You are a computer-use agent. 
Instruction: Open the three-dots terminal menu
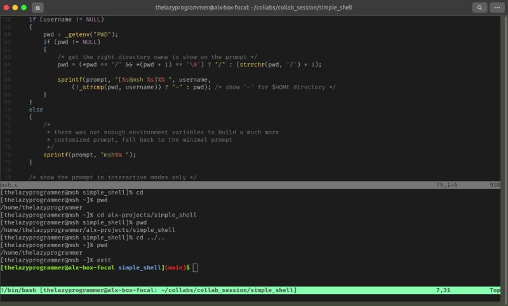pyautogui.click(x=497, y=8)
